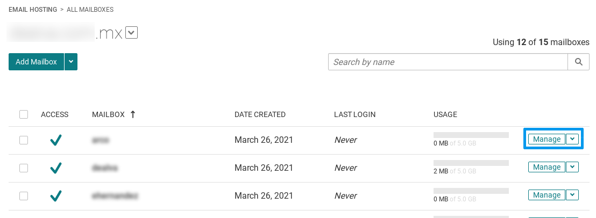Screen dimensions: 596x218
Task: Click Manage for the first mailbox
Action: click(x=547, y=139)
